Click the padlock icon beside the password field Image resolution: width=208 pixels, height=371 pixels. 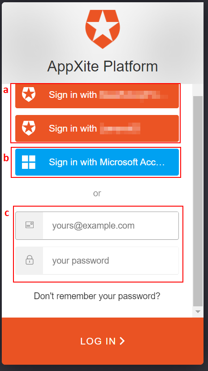click(x=30, y=260)
